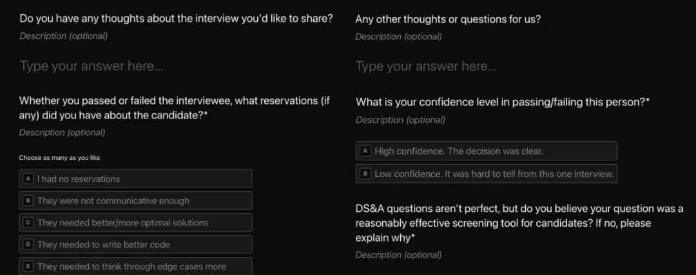The height and width of the screenshot is (275, 696).
Task: Click description under the confidence level question
Action: pyautogui.click(x=398, y=120)
